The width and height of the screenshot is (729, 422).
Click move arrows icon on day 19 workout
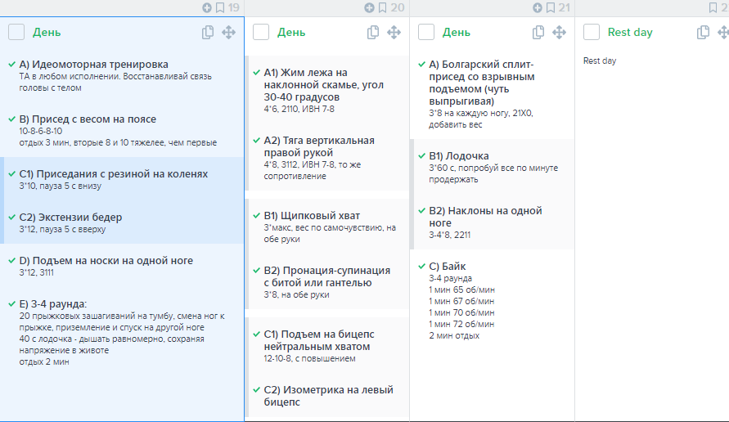point(229,32)
